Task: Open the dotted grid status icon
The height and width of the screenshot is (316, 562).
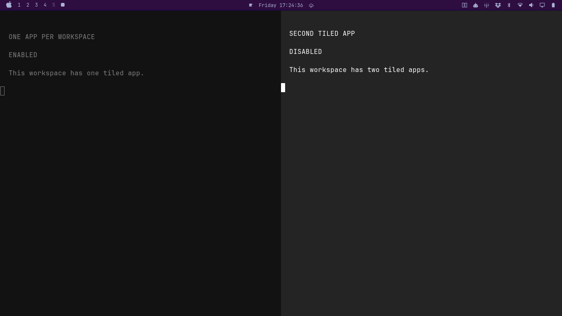Action: (x=486, y=5)
